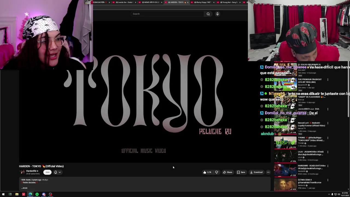
Task: Open the HardenRd channel avatar
Action: coord(22,172)
